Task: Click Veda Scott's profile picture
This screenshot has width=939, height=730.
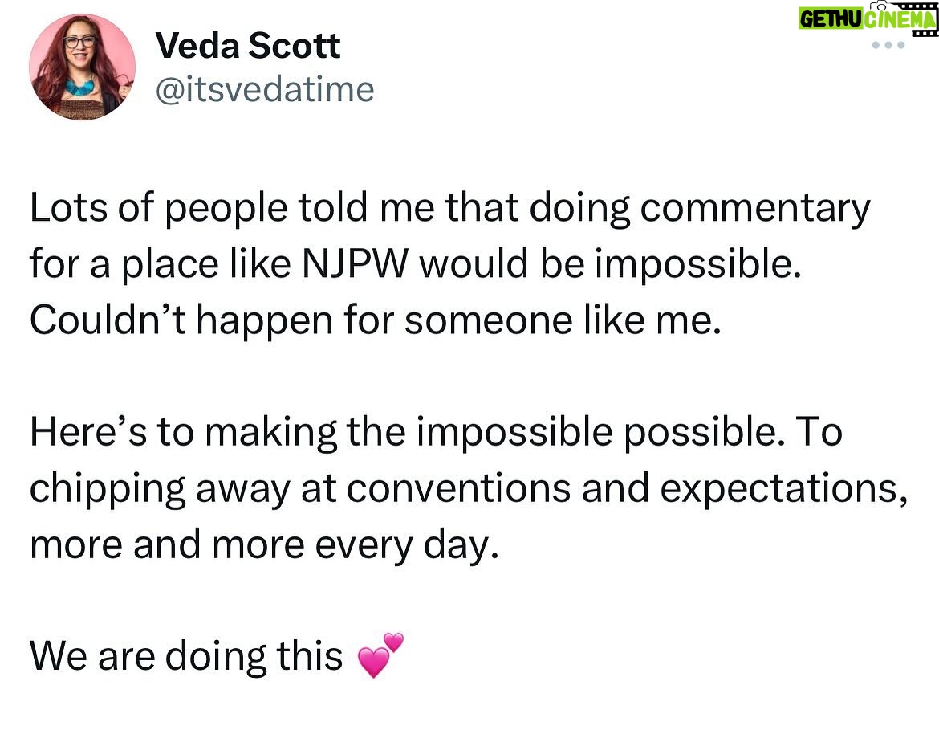Action: (82, 67)
